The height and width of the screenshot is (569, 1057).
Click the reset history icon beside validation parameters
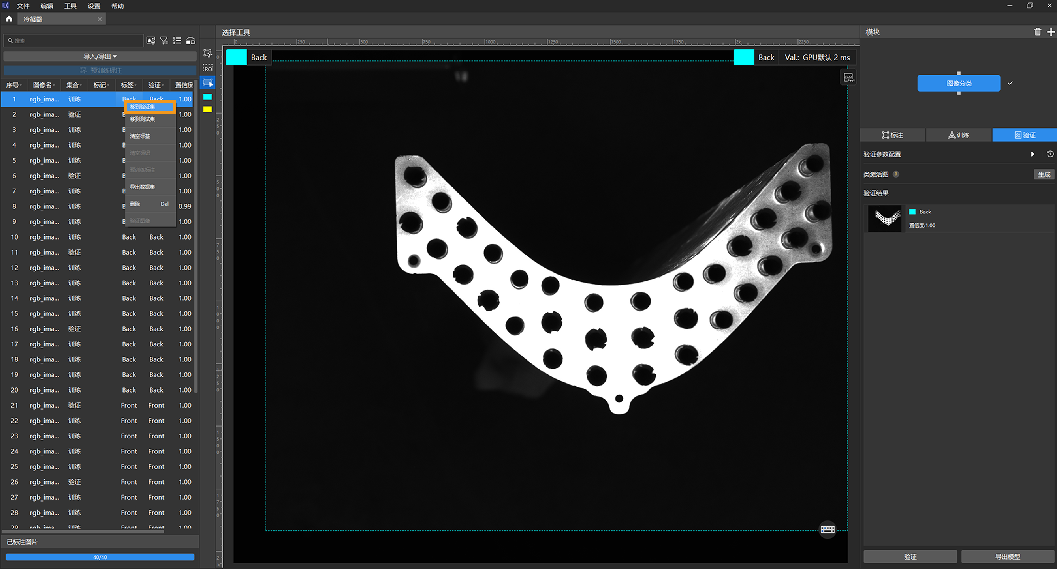click(x=1049, y=154)
